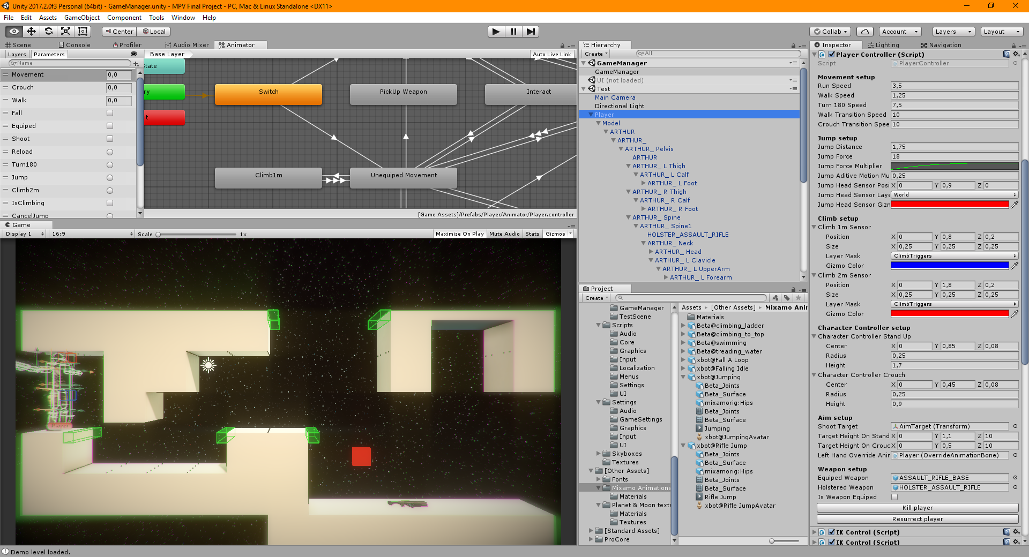This screenshot has height=557, width=1029.
Task: Select the Rect transform tool
Action: (83, 32)
